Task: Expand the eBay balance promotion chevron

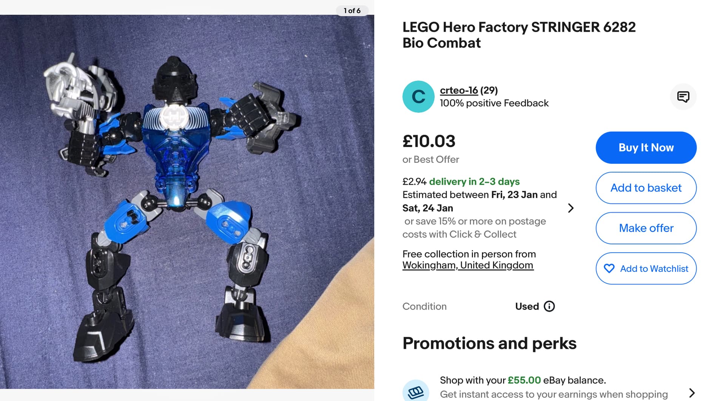Action: pyautogui.click(x=691, y=393)
